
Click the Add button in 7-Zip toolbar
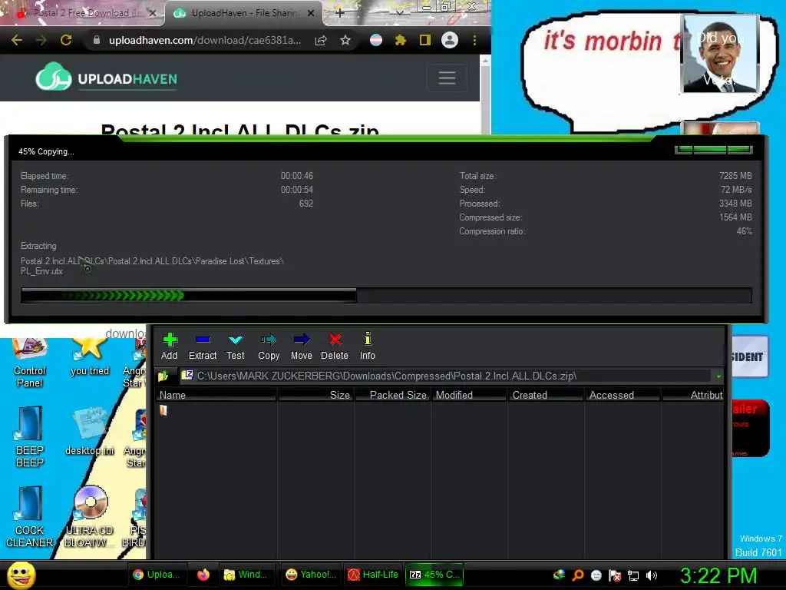click(170, 346)
